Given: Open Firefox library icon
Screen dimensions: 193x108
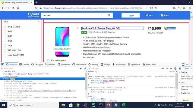Looking at the screenshot, I should [174, 8].
